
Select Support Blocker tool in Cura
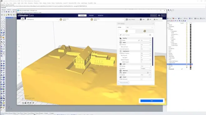[19, 67]
